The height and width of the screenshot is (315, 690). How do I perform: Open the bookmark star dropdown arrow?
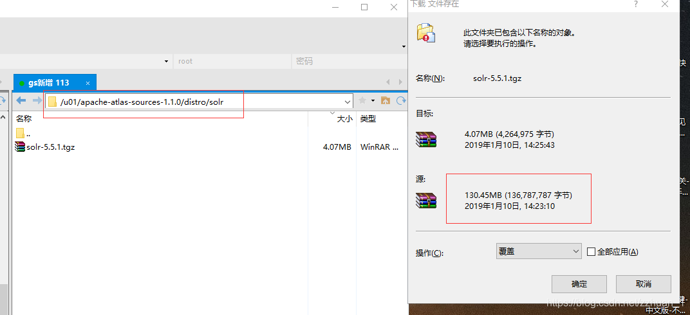point(373,100)
